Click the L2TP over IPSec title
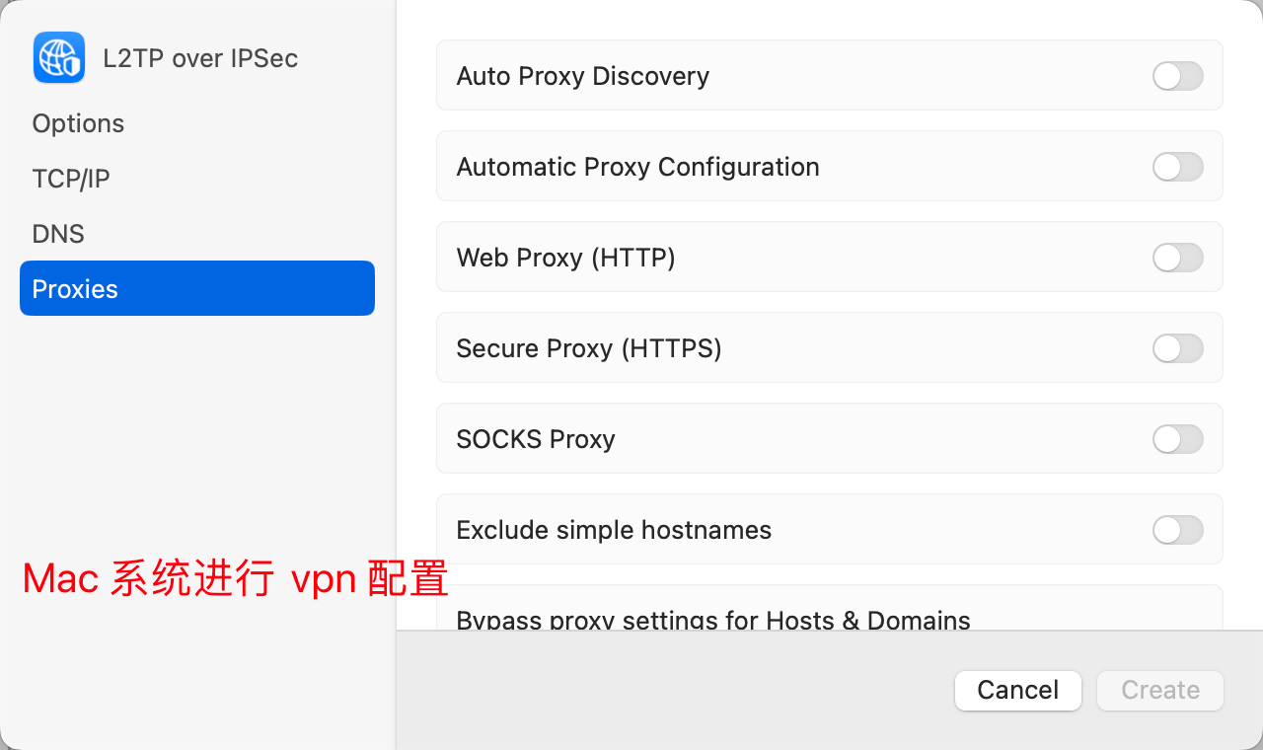1263x750 pixels. 200,58
